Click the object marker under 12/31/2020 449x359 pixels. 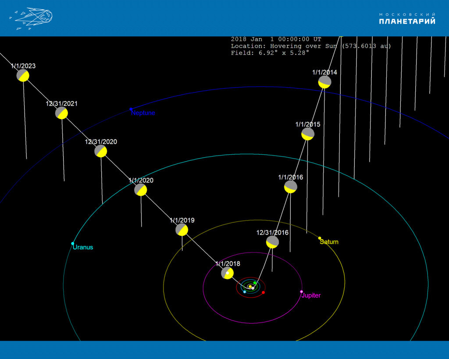101,151
